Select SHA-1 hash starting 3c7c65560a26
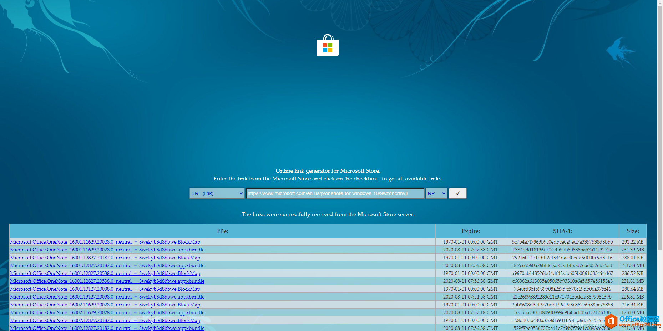Viewport: 663px width, 331px height. coord(562,265)
